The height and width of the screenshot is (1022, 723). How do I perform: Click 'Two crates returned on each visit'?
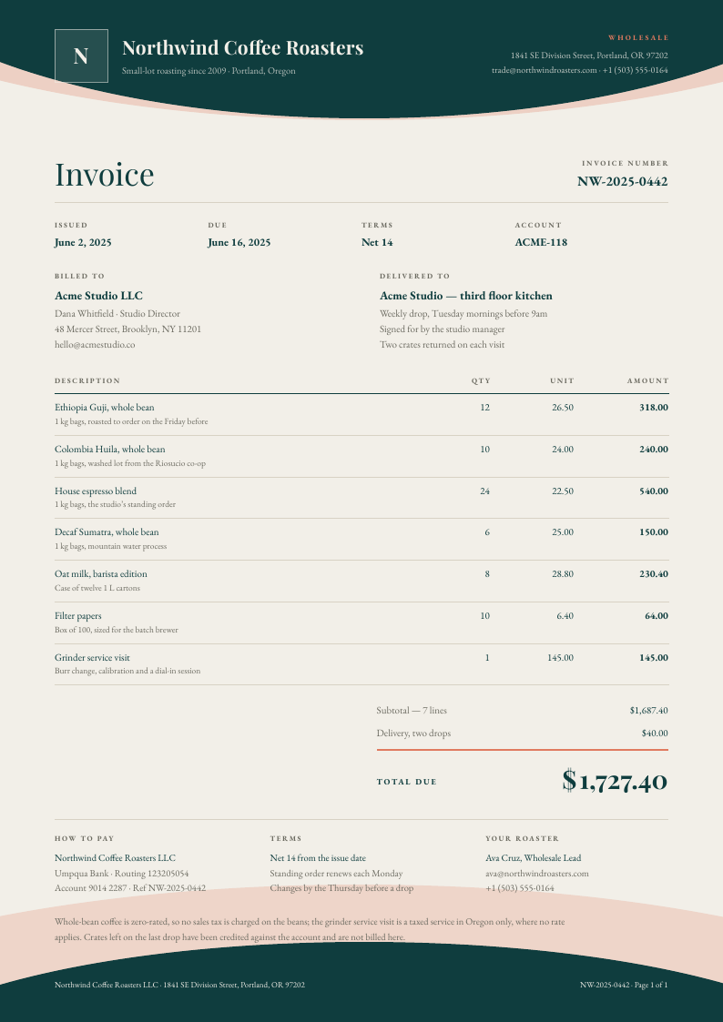point(442,345)
